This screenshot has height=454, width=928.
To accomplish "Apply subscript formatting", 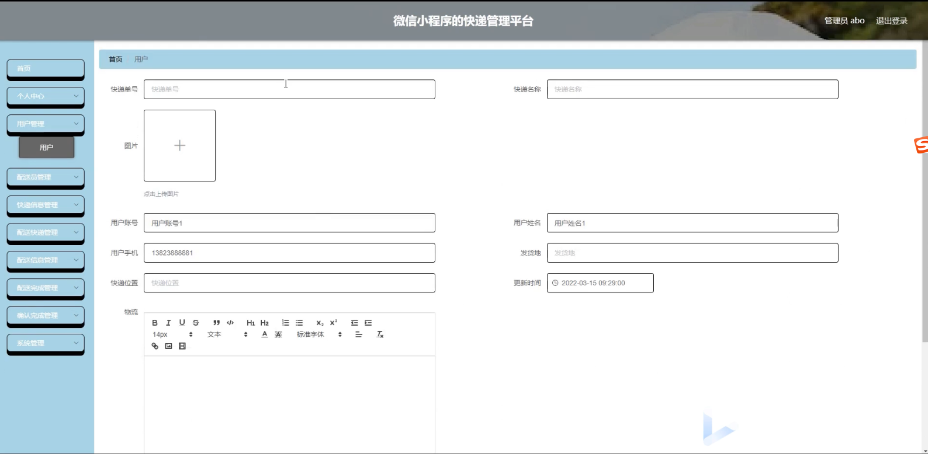I will click(x=320, y=323).
